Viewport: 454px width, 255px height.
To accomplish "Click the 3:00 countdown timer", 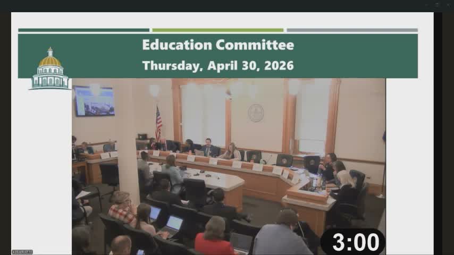I will pos(353,242).
